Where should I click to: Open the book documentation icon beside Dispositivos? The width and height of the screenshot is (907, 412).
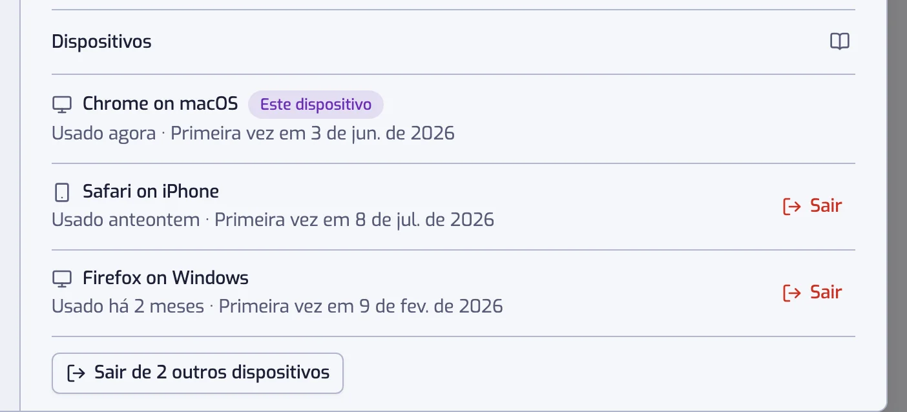(x=839, y=42)
